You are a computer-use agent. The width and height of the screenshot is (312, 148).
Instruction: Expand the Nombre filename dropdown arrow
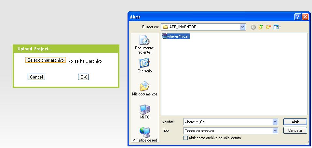click(x=275, y=122)
